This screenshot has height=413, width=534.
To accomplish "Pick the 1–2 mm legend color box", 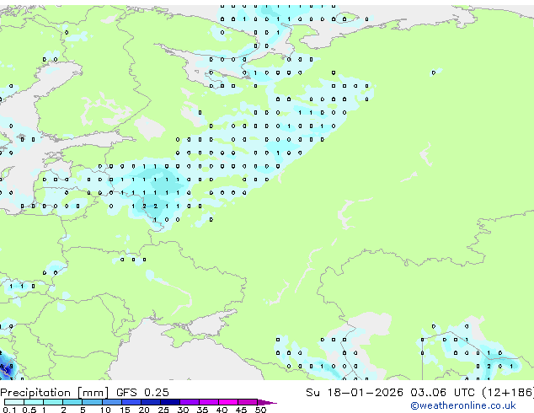I will pyautogui.click(x=53, y=402).
